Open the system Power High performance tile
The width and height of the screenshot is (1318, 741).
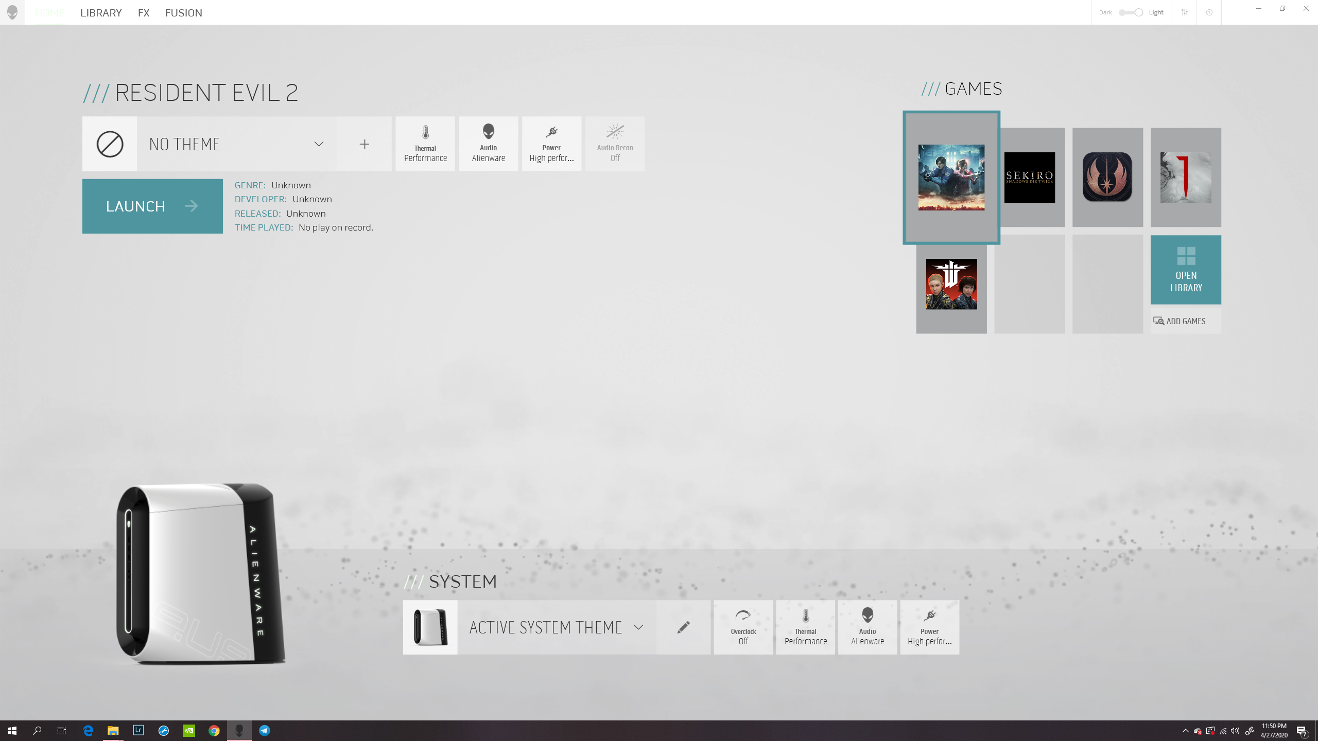(930, 627)
